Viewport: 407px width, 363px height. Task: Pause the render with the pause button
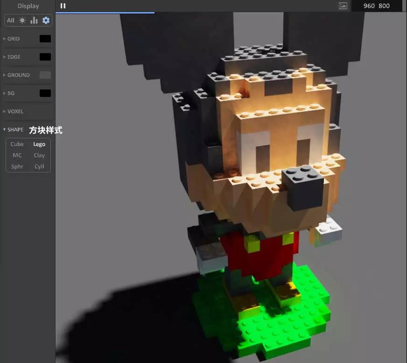pos(63,6)
